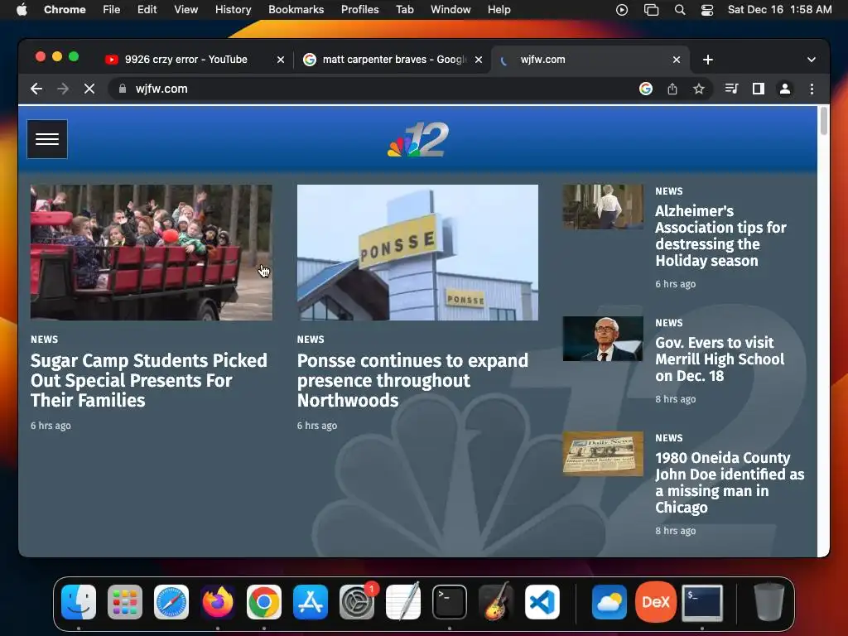Image resolution: width=848 pixels, height=636 pixels.
Task: Click the page's vertical scrollbar thumb
Action: tap(824, 121)
